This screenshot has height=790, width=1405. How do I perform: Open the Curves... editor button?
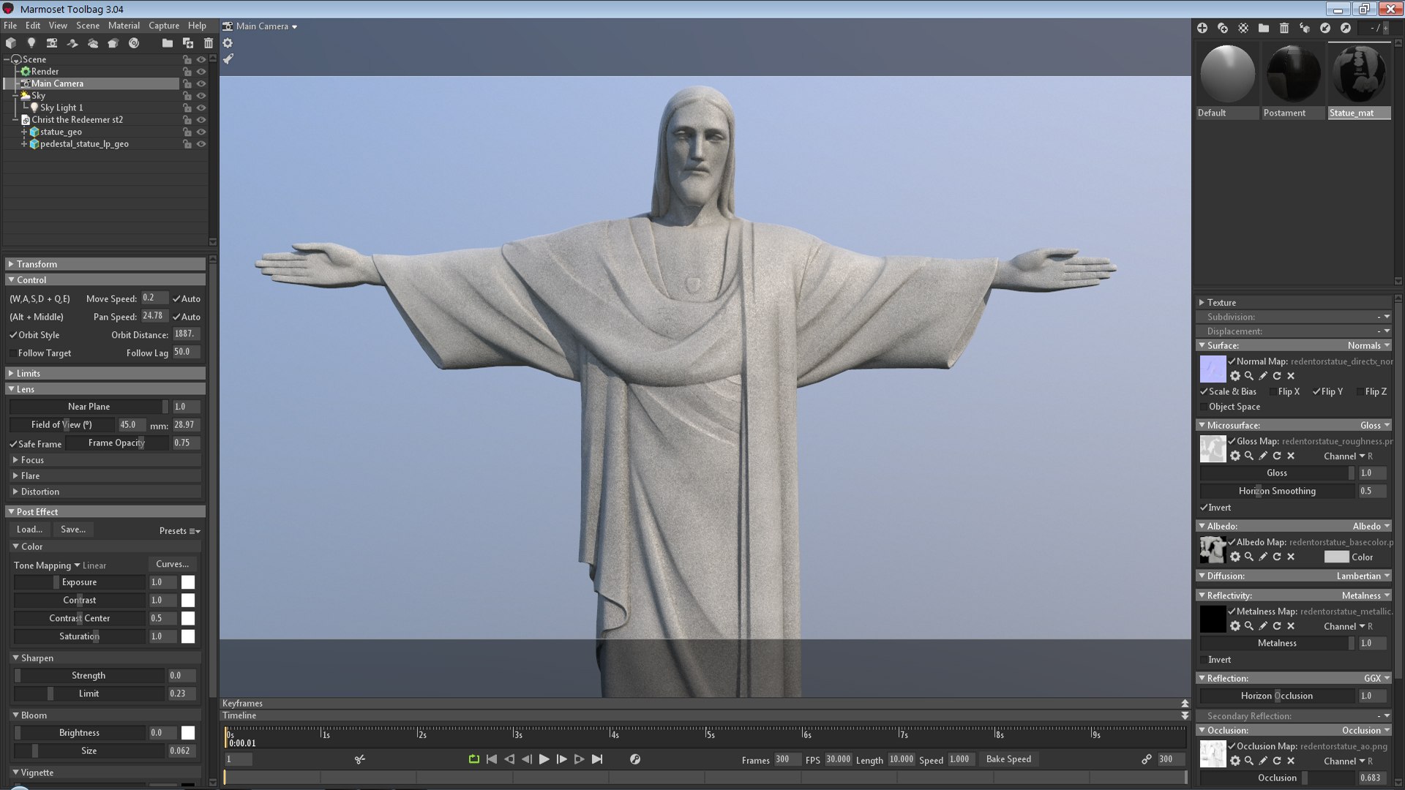tap(173, 564)
